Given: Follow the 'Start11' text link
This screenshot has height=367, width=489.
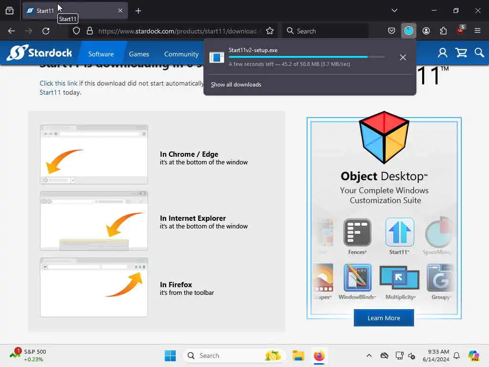Looking at the screenshot, I should click(50, 92).
